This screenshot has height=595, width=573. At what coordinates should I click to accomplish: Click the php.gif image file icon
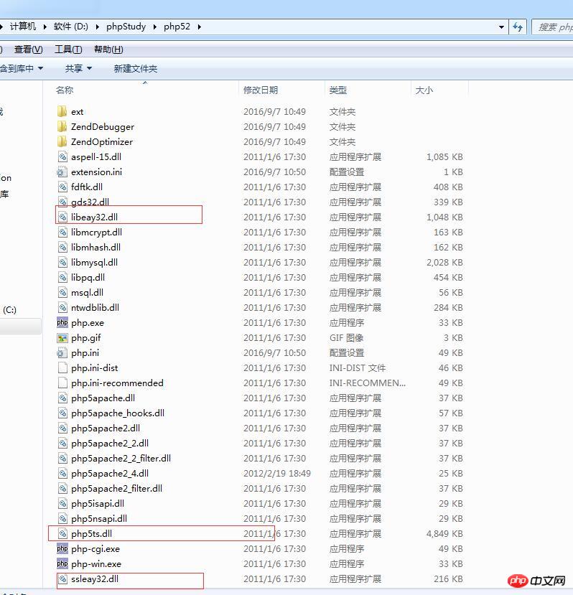[x=62, y=338]
